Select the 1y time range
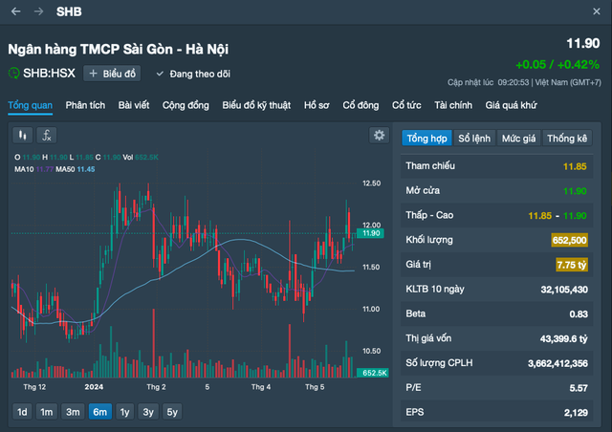This screenshot has width=612, height=432. tap(123, 412)
